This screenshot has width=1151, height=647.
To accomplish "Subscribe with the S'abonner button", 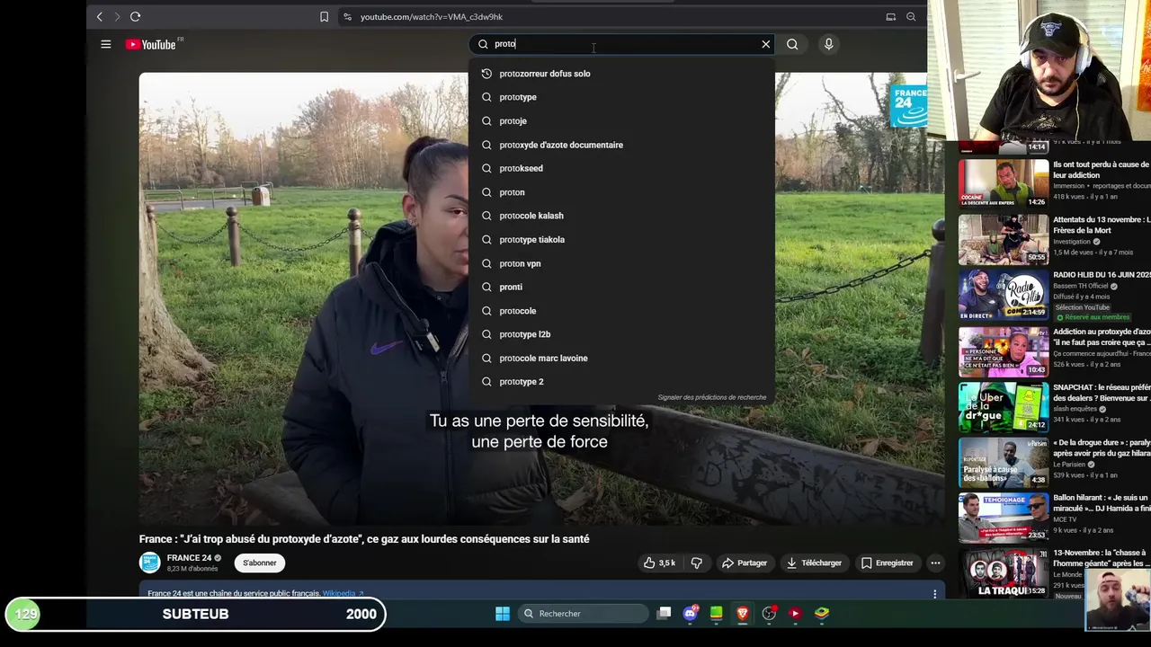I will (259, 563).
